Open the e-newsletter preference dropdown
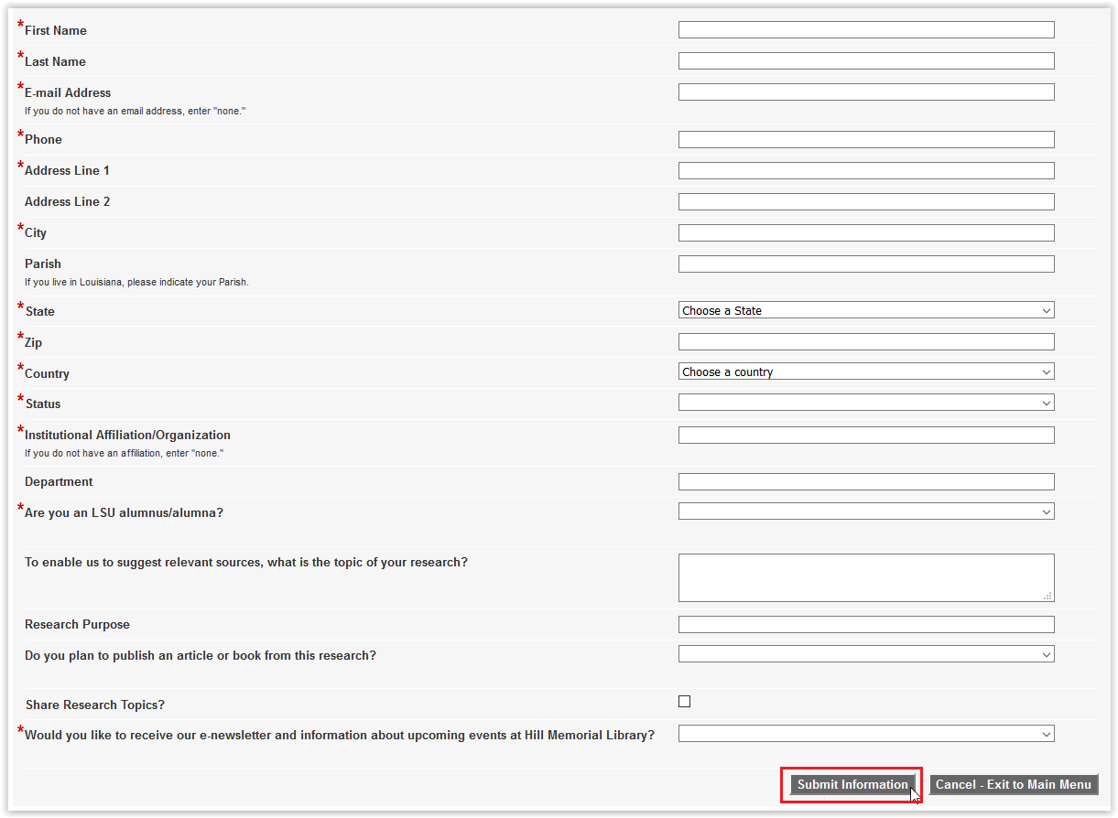Image resolution: width=1118 pixels, height=818 pixels. 865,734
